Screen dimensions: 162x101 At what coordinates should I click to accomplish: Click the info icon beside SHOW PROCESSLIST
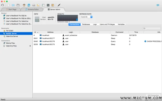[145, 41]
